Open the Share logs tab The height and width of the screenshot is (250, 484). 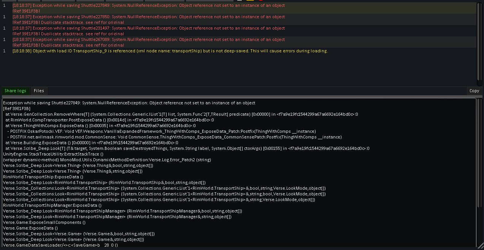(x=15, y=91)
